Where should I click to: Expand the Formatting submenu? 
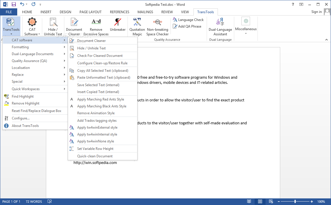35,47
